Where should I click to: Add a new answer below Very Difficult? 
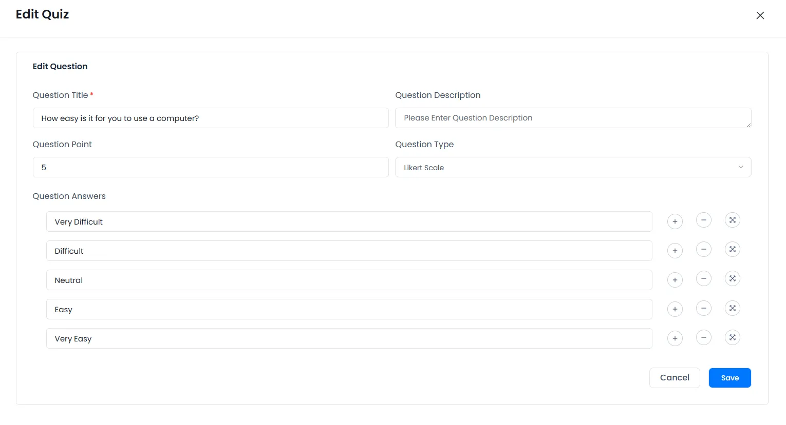(x=675, y=221)
